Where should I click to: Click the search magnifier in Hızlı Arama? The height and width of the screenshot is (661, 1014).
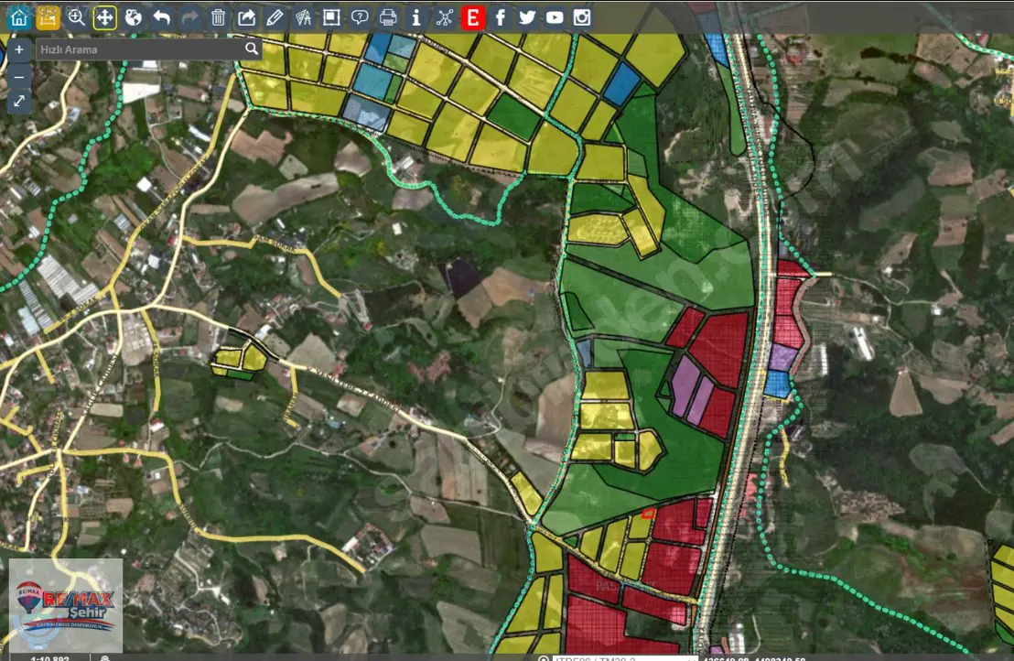[252, 49]
